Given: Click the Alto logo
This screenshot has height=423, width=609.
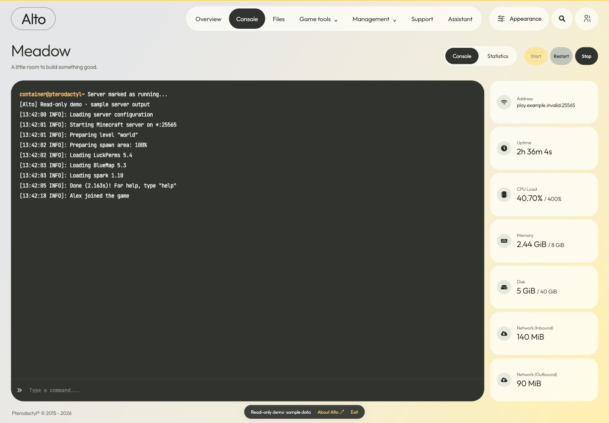Looking at the screenshot, I should coord(33,19).
